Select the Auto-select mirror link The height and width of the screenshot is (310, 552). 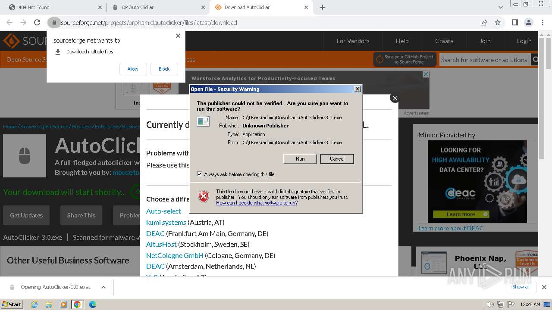click(x=163, y=211)
